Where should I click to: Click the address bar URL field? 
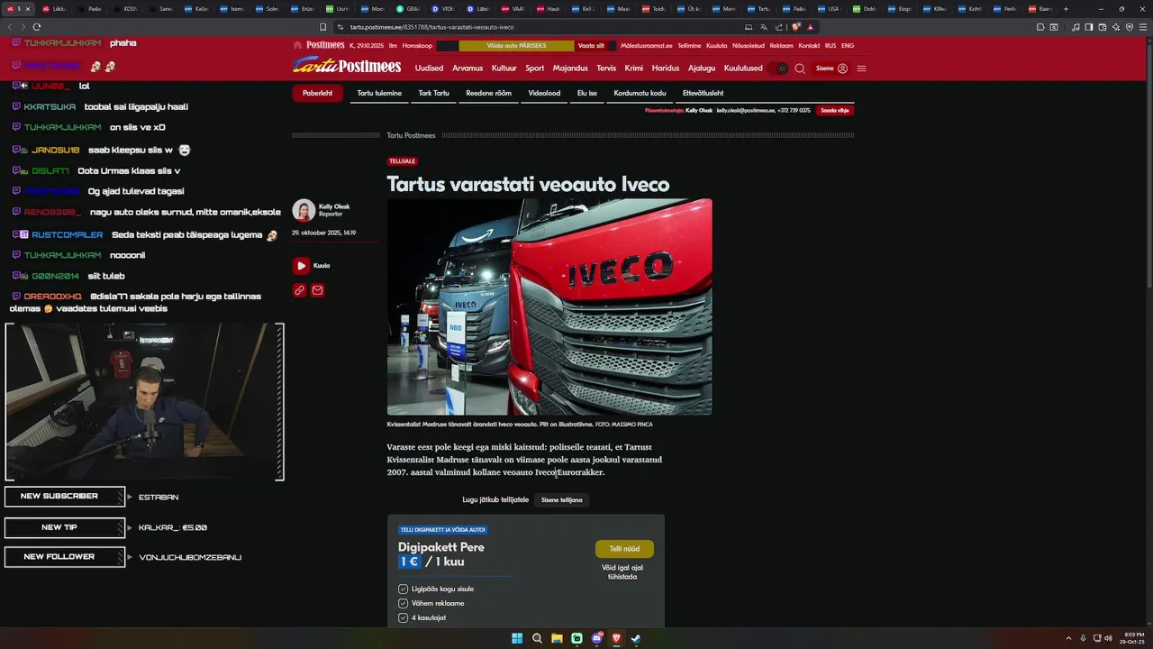tap(540, 27)
